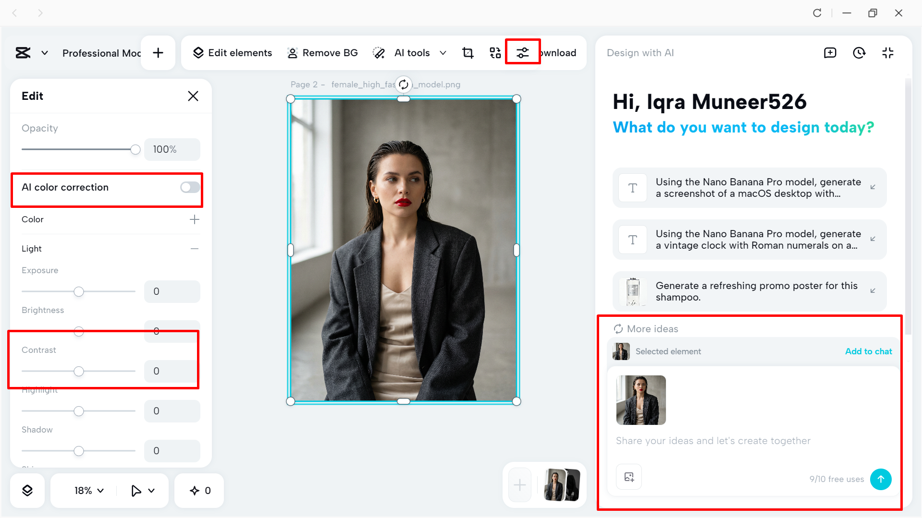Open Edit elements tool
The width and height of the screenshot is (922, 518).
tap(232, 53)
